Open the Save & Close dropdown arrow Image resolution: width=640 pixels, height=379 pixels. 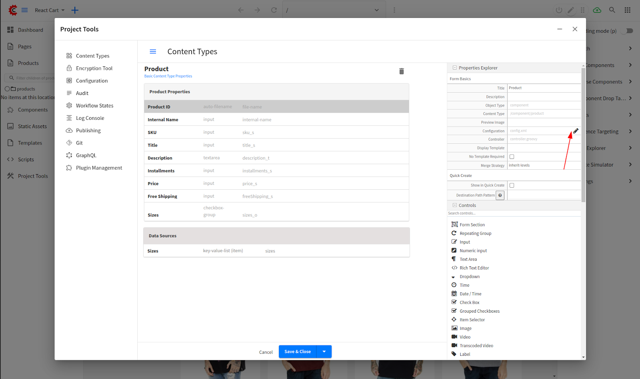[324, 351]
